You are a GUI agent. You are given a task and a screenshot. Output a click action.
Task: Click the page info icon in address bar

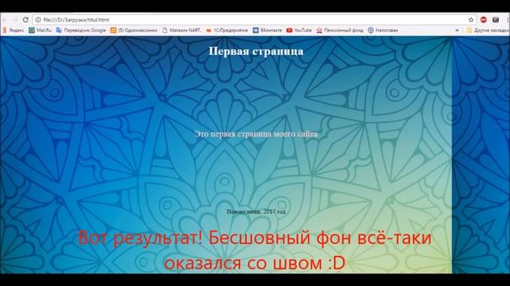coord(38,20)
